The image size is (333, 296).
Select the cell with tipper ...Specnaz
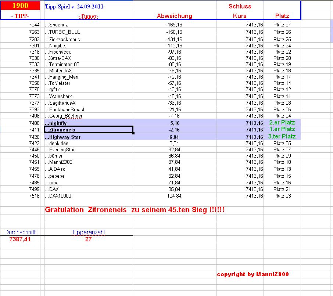[x=88, y=25]
